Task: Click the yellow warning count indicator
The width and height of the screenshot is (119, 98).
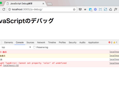Action: click(115, 42)
